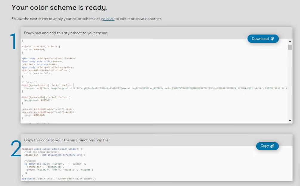Click the scrollbar up arrow of the stylesheet preview

[290, 42]
